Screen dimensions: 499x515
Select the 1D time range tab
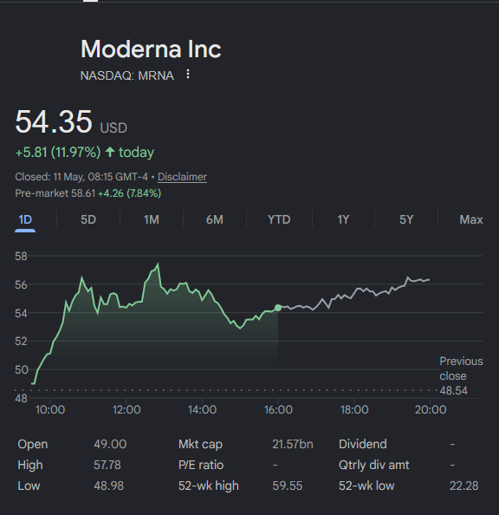[25, 219]
